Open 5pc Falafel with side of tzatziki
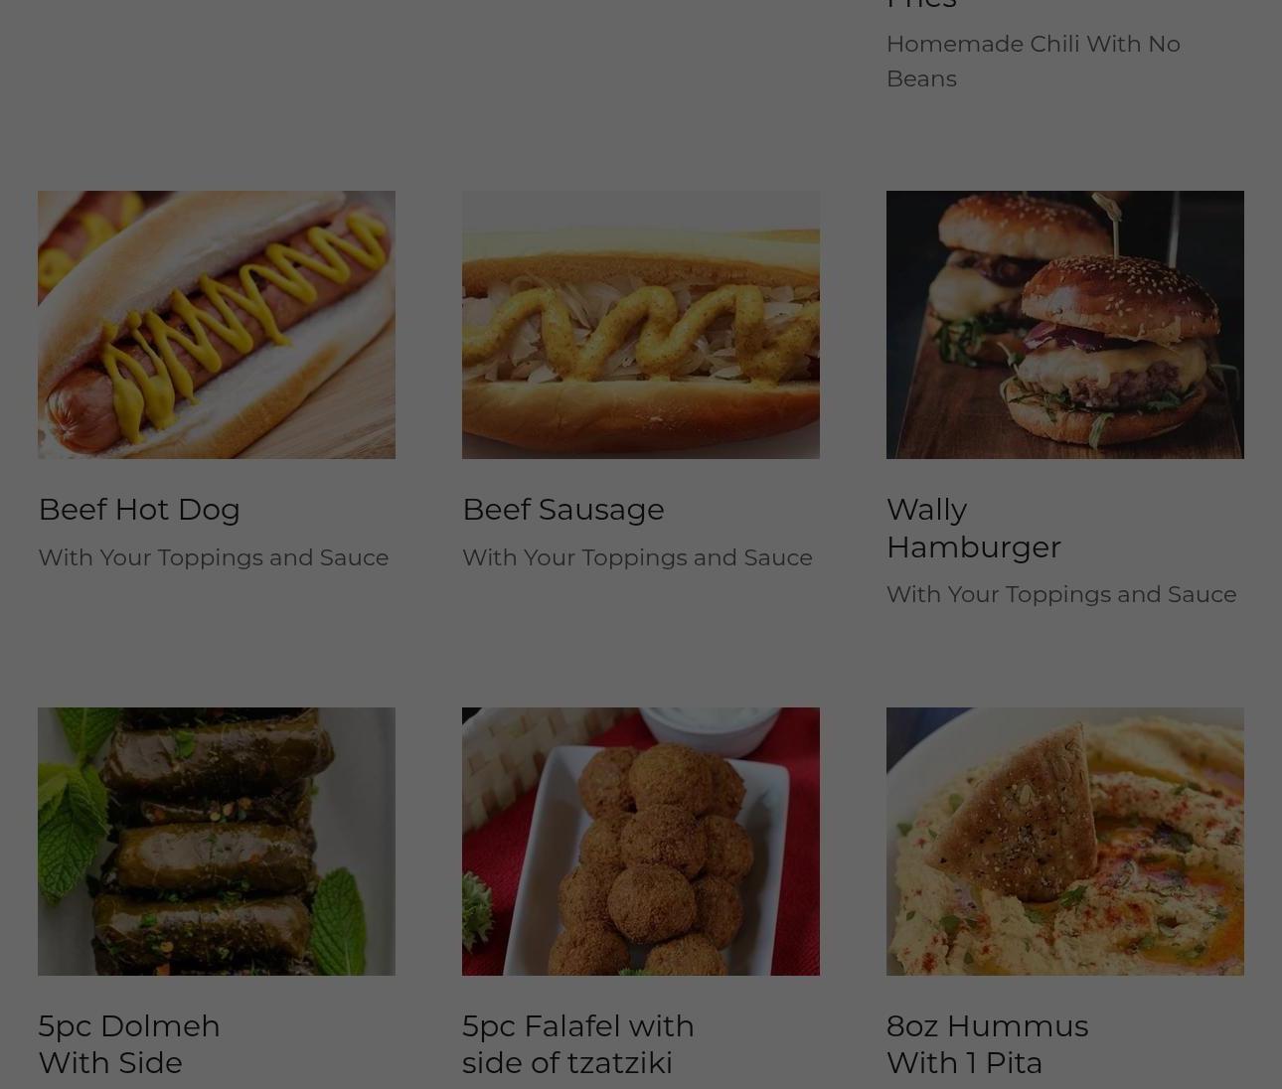1282x1089 pixels. pos(578,1044)
